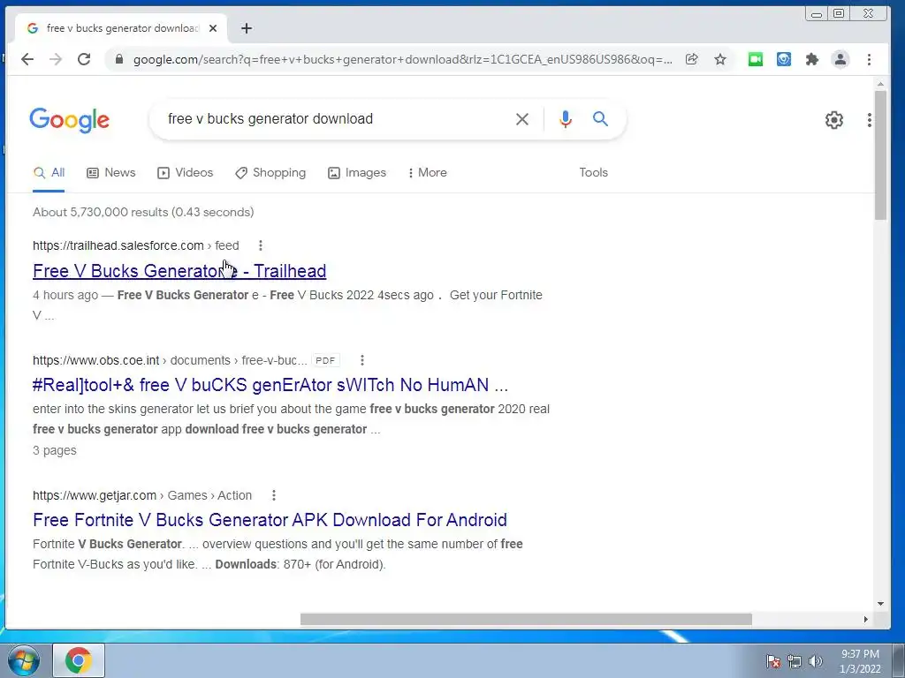Open options for the trailhead.salesforce.com result
This screenshot has height=678, width=905.
[x=261, y=245]
